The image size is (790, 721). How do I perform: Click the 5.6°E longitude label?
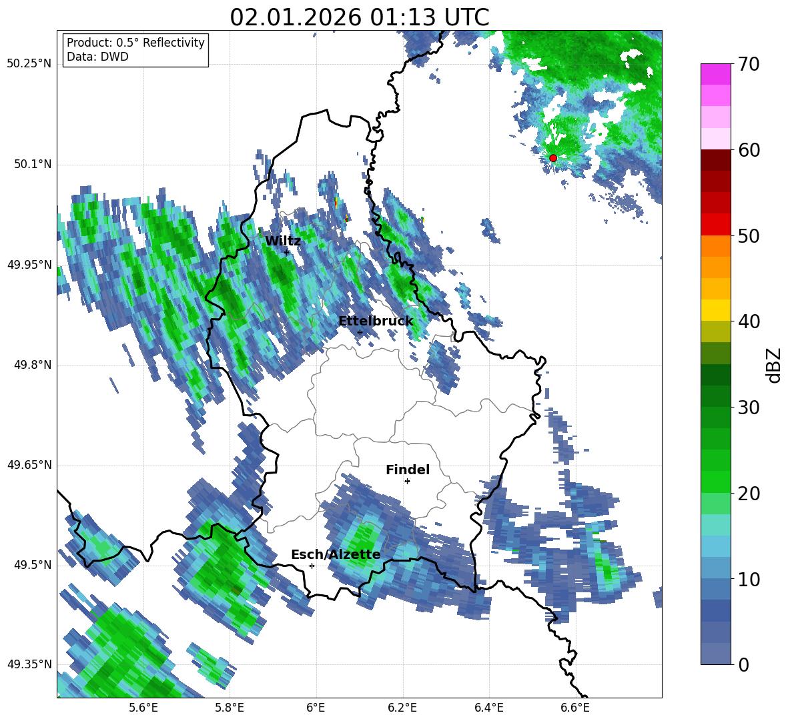(143, 708)
